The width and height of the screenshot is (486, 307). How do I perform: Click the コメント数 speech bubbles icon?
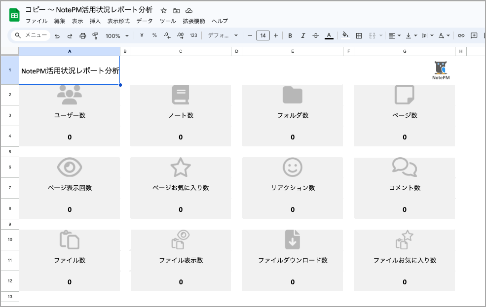click(405, 167)
